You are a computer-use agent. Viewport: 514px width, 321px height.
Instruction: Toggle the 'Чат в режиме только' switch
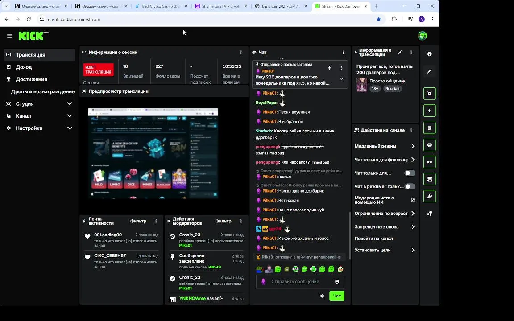click(x=410, y=186)
